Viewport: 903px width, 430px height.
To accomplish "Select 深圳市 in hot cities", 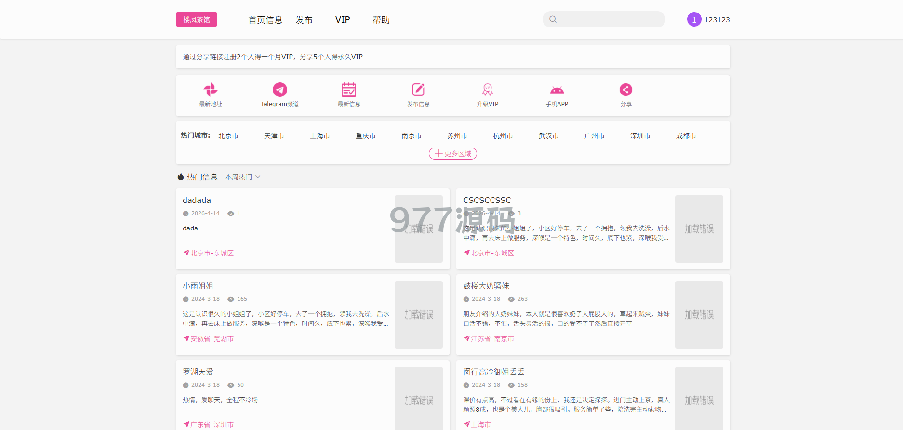I will (x=640, y=136).
